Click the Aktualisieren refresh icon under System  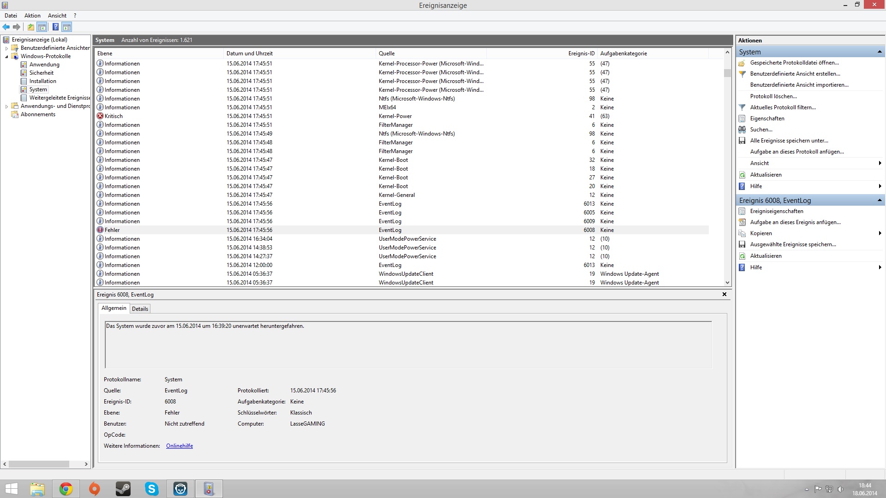(742, 175)
